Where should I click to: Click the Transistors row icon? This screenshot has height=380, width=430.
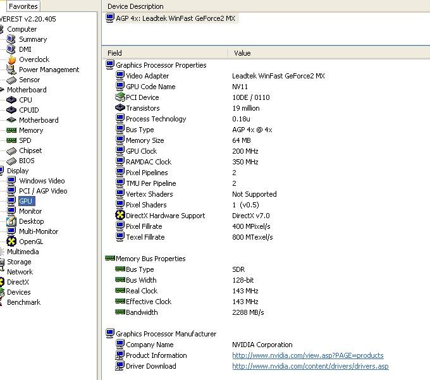120,108
